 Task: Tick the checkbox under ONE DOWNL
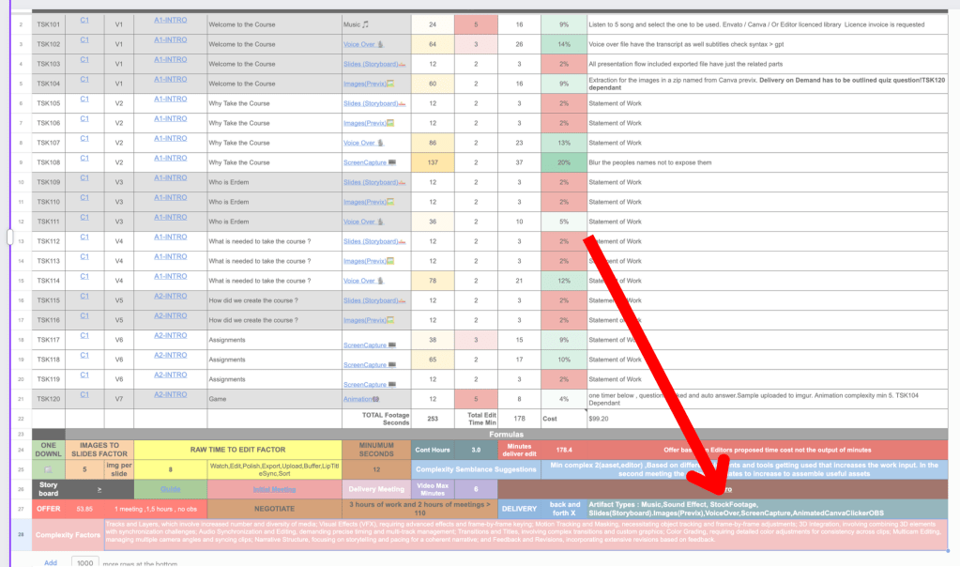pyautogui.click(x=49, y=469)
